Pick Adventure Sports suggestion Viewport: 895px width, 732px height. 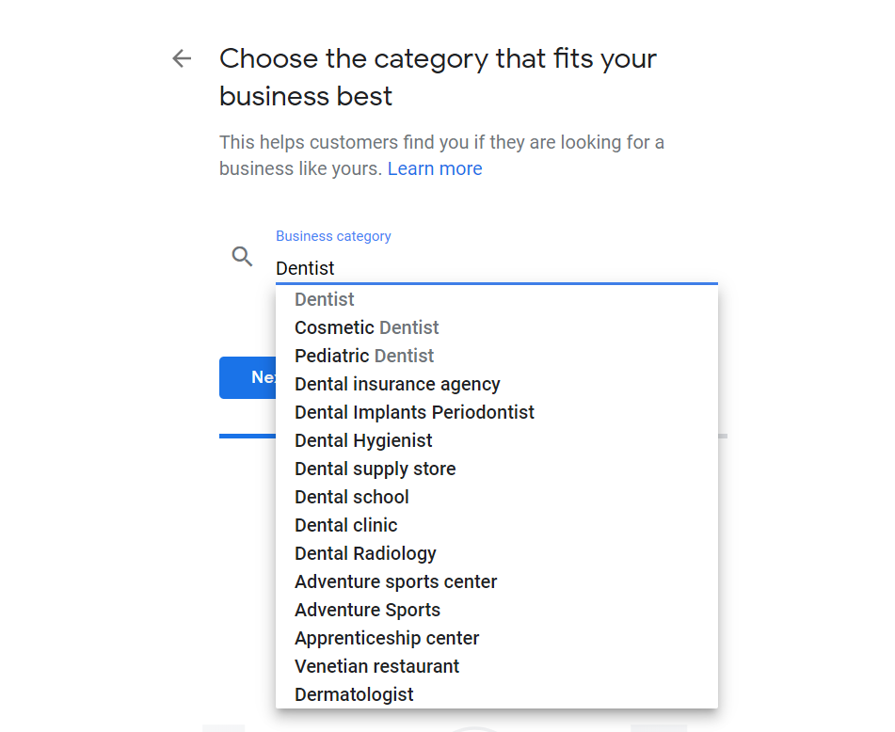coord(497,610)
